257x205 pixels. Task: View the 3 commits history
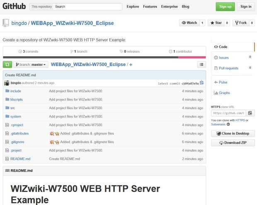coord(28,51)
